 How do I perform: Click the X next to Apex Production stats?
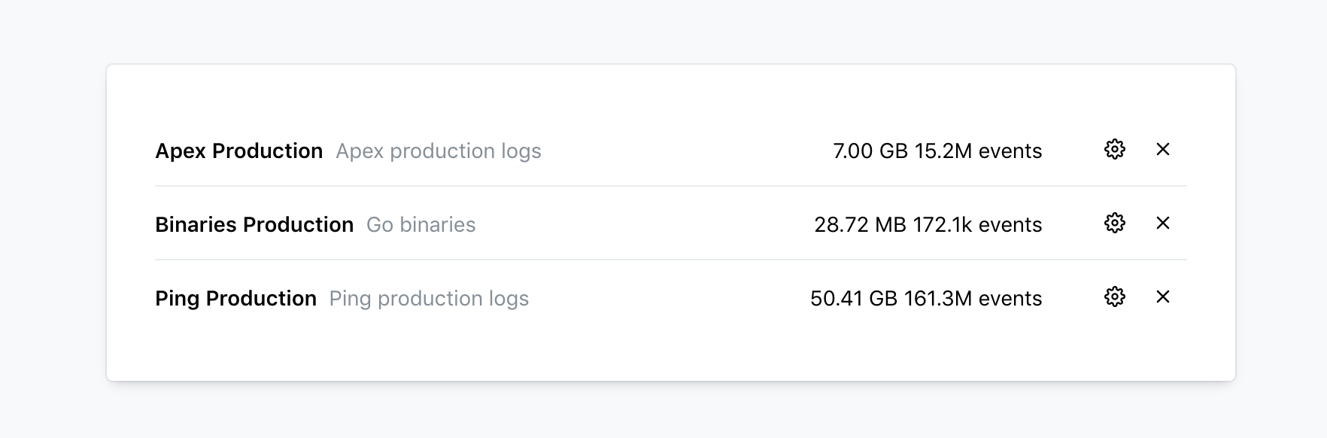coord(1162,150)
